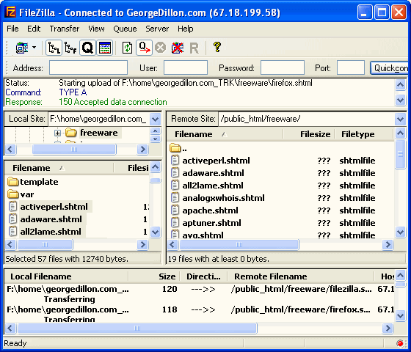Screen dimensions: 411x352
Task: Select remote file apache.shtml
Action: pyautogui.click(x=210, y=210)
